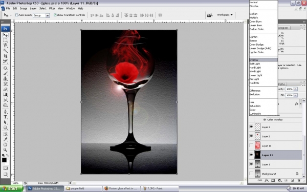Click the Link layers icon
The image size is (307, 192).
tap(260, 180)
